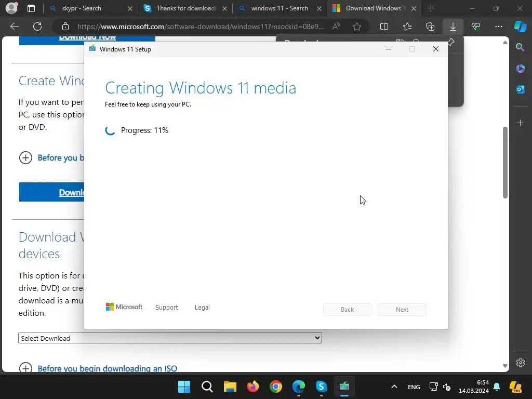Launch Google Chrome from the taskbar
The image size is (532, 399).
point(276,387)
